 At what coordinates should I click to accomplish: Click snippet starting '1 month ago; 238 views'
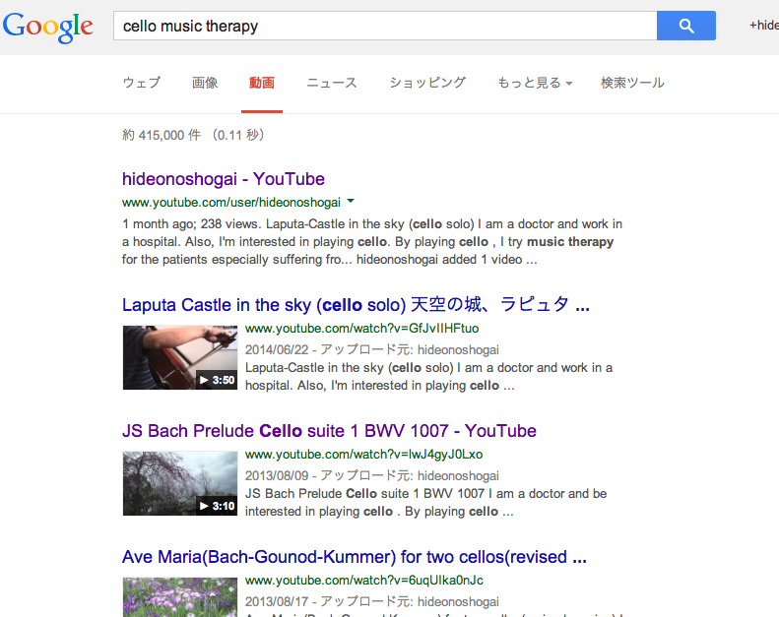(372, 242)
